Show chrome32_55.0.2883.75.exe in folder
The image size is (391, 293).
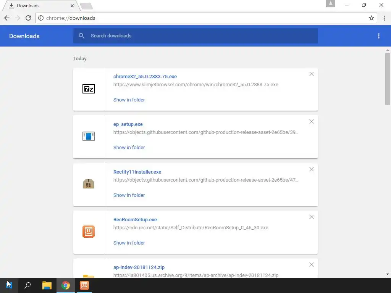click(129, 100)
